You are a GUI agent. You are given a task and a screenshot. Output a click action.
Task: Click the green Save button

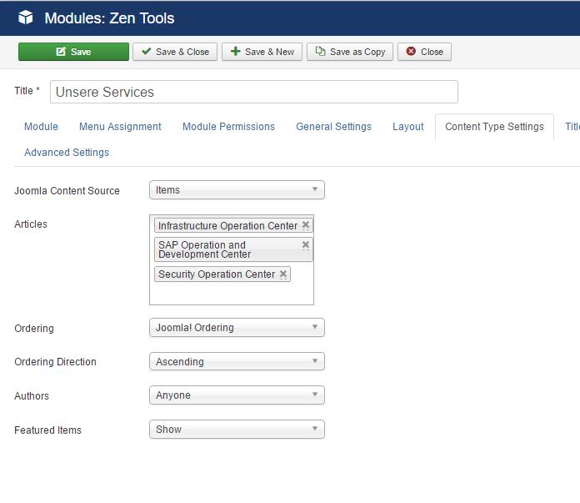[73, 52]
